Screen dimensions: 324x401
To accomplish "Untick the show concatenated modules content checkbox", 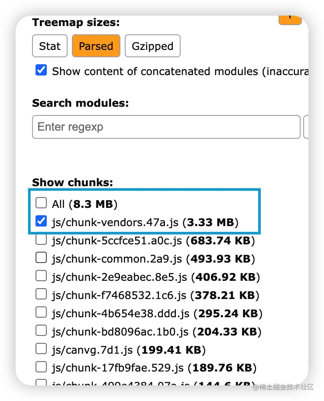I will point(41,70).
